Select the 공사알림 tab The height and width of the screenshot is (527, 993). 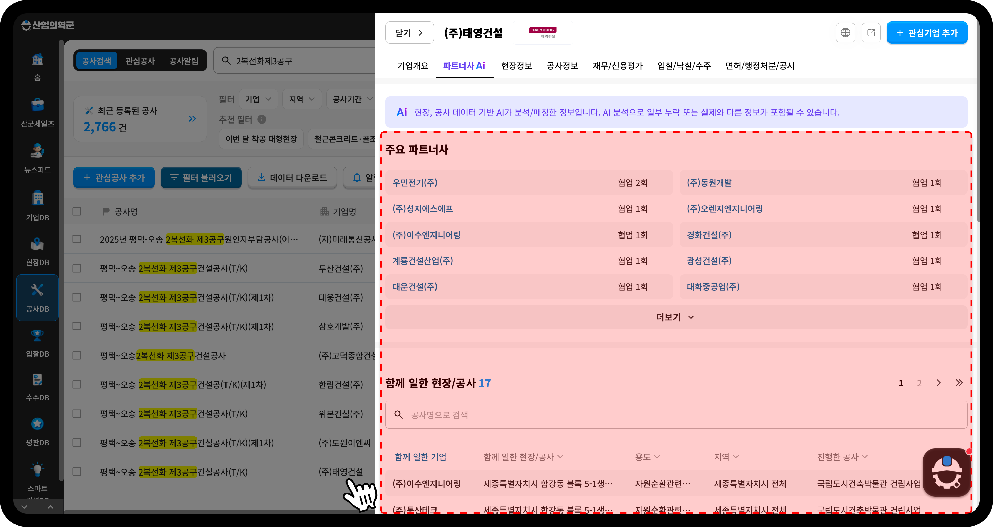[184, 61]
